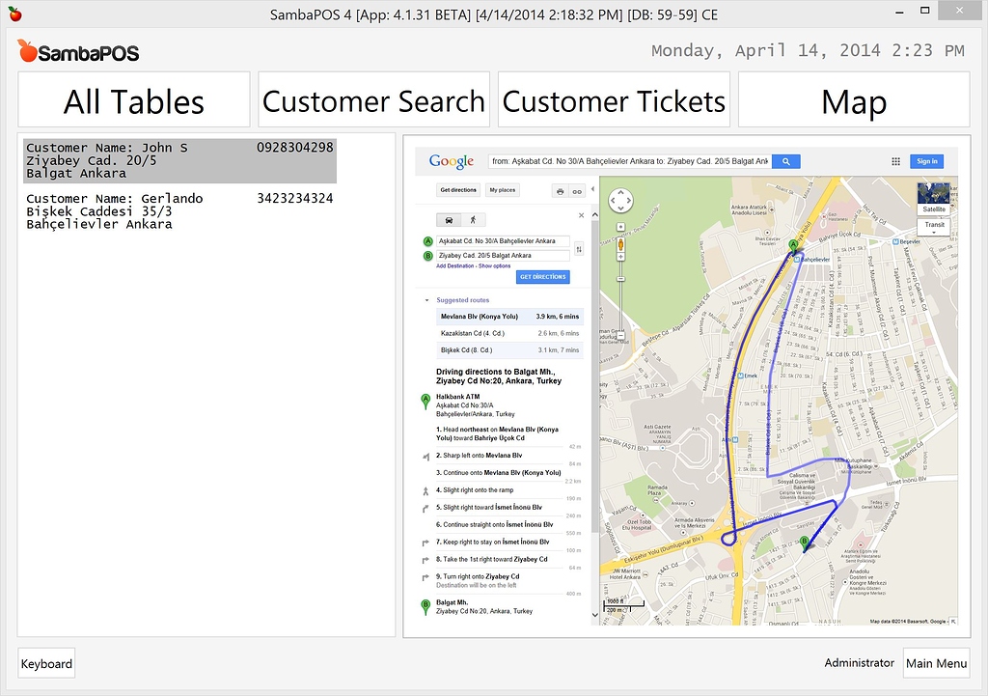988x696 pixels.
Task: Click the link sharing icon next to print
Action: 577,190
